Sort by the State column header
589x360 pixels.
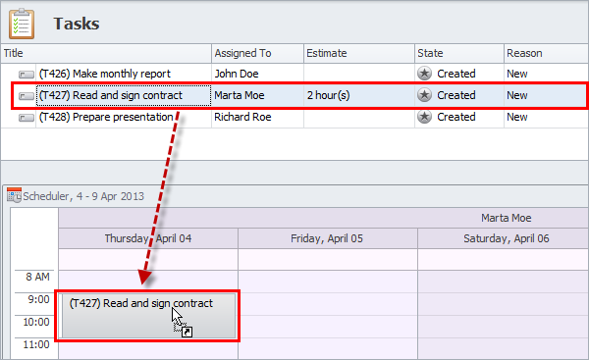coord(459,53)
